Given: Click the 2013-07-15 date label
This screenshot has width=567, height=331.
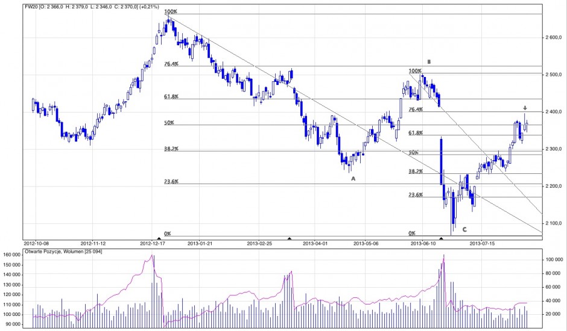Looking at the screenshot, I should pyautogui.click(x=482, y=244).
